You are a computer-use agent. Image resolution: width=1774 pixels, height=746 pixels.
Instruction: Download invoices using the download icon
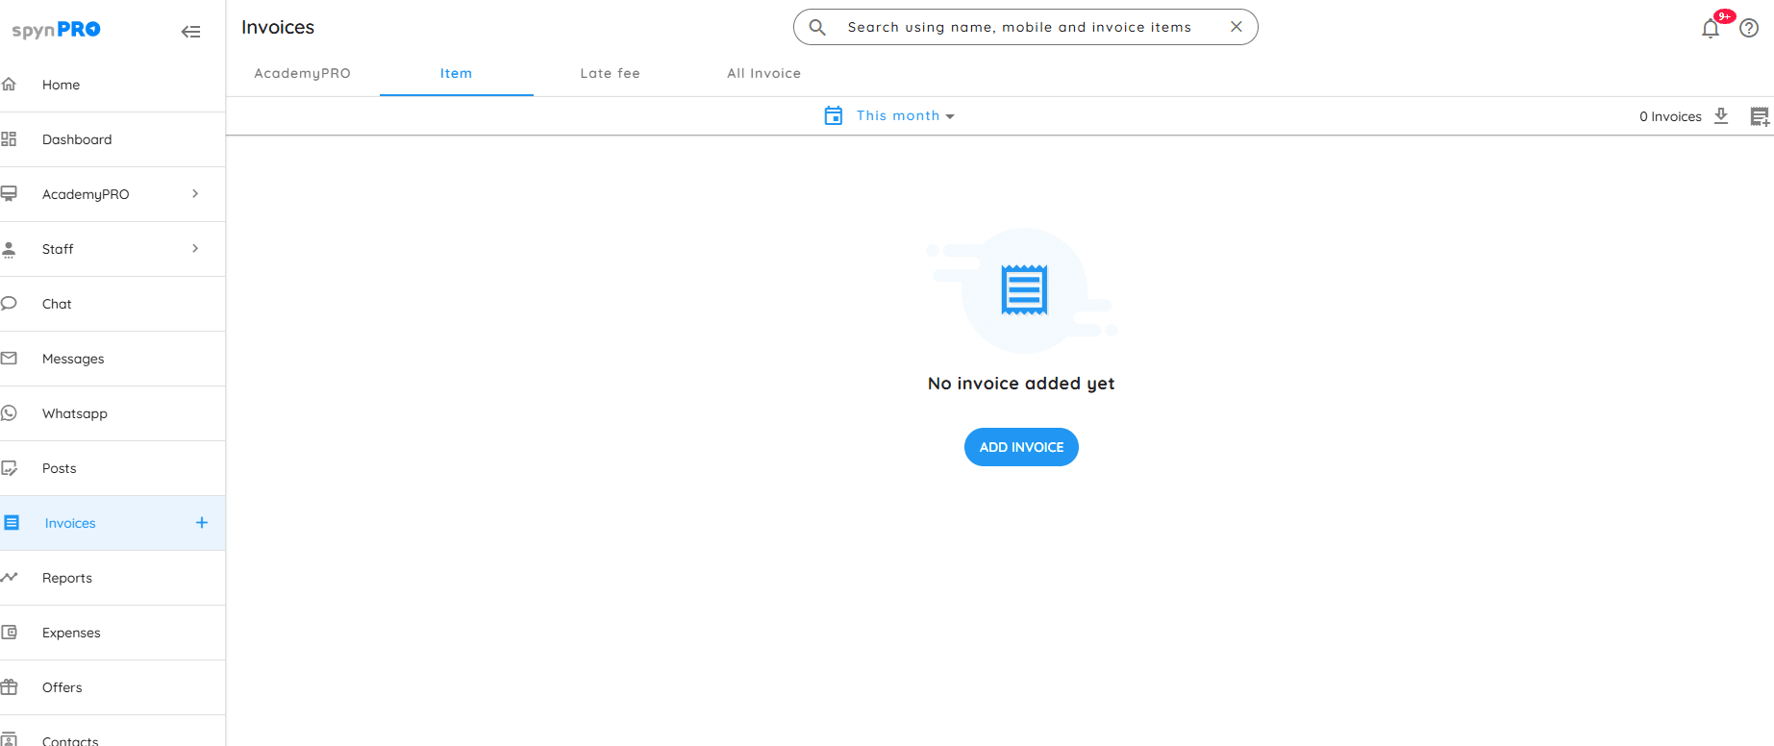tap(1721, 116)
